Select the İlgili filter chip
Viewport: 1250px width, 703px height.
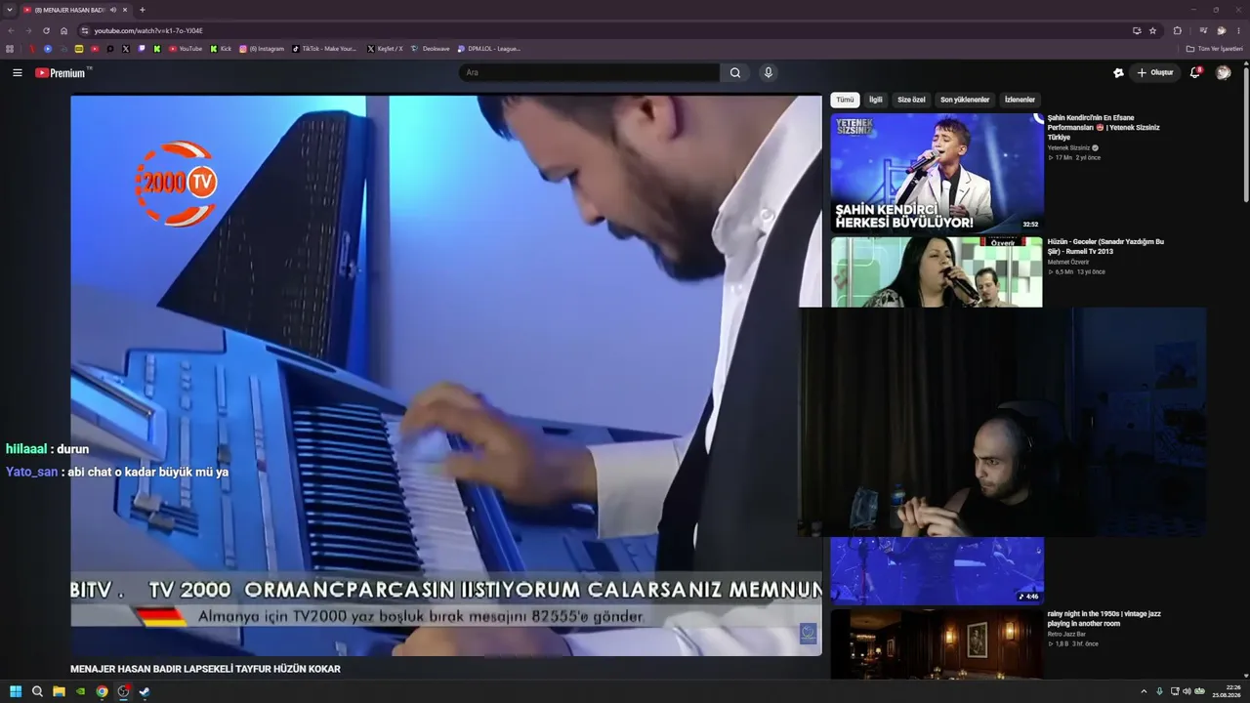876,100
